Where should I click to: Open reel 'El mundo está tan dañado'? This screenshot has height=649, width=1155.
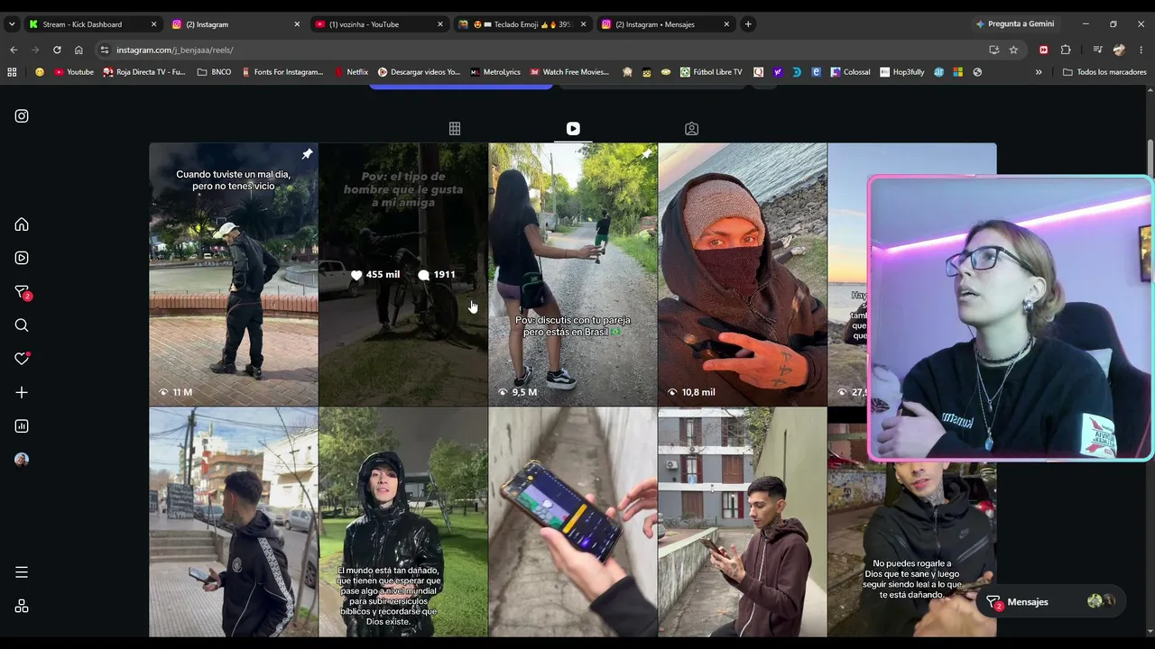coord(403,522)
